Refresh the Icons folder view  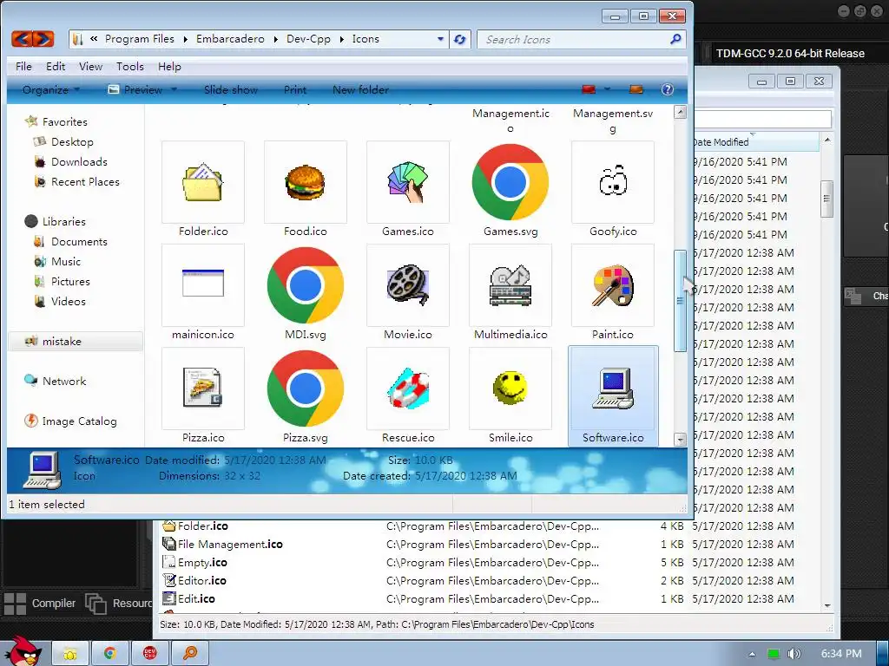pyautogui.click(x=460, y=39)
